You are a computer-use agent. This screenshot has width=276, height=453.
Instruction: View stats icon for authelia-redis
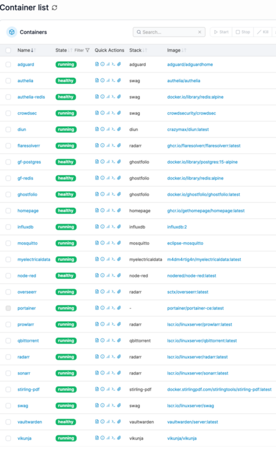108,97
